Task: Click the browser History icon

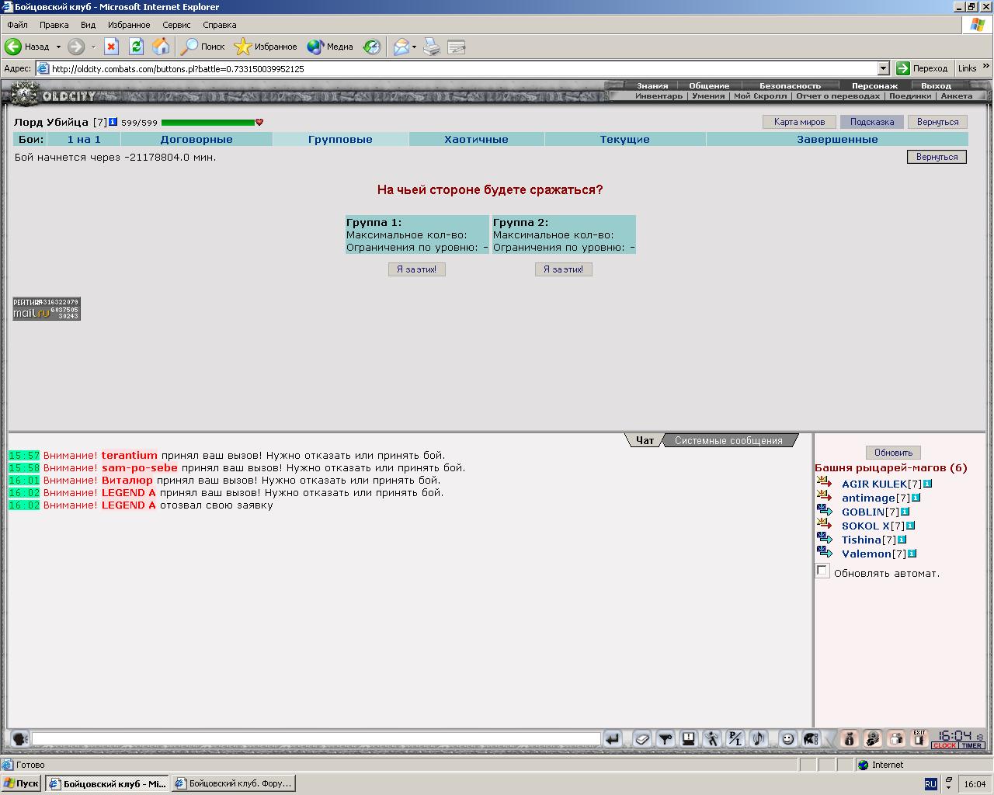Action: pos(373,47)
